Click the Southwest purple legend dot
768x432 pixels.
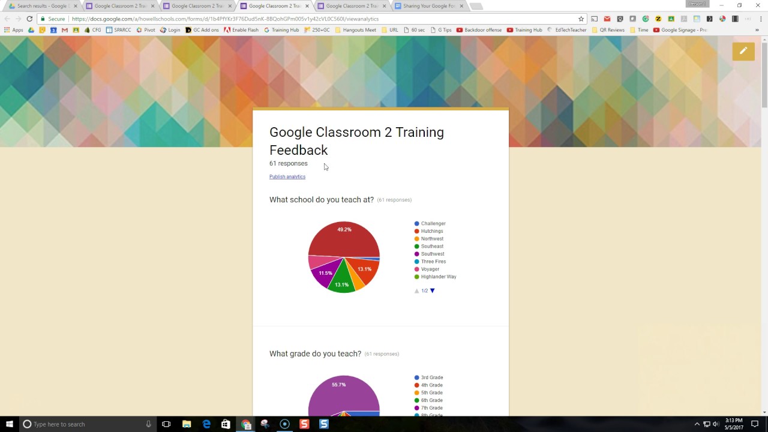417,254
